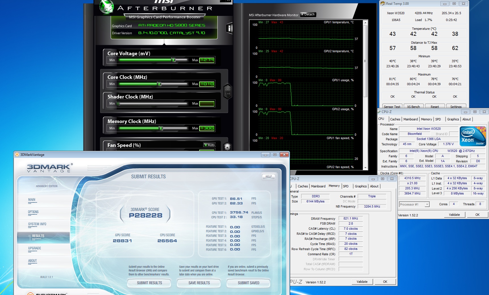Run Real Temp XS Bench

coord(413,107)
